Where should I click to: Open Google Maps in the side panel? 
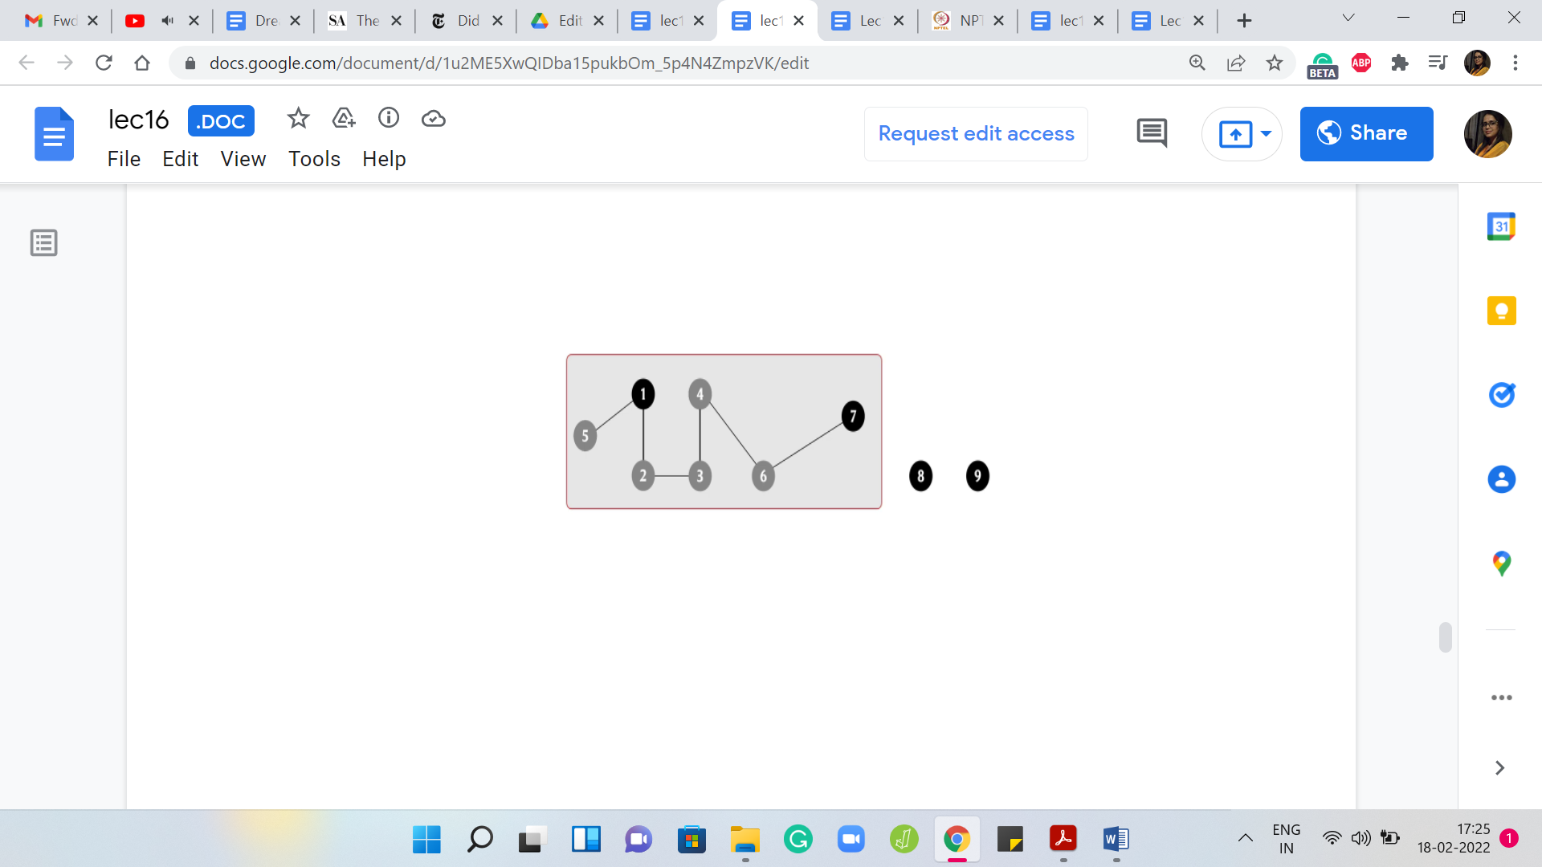pyautogui.click(x=1501, y=564)
